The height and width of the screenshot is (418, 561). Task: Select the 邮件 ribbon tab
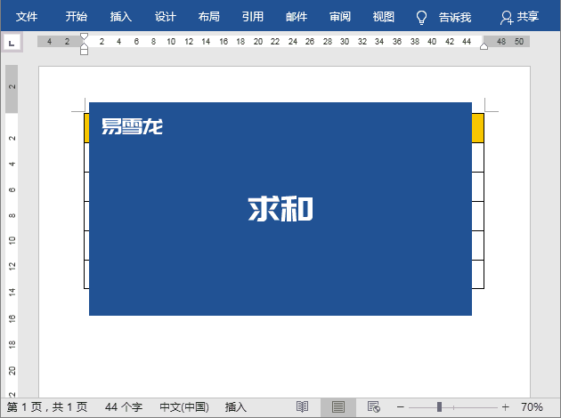coord(297,17)
